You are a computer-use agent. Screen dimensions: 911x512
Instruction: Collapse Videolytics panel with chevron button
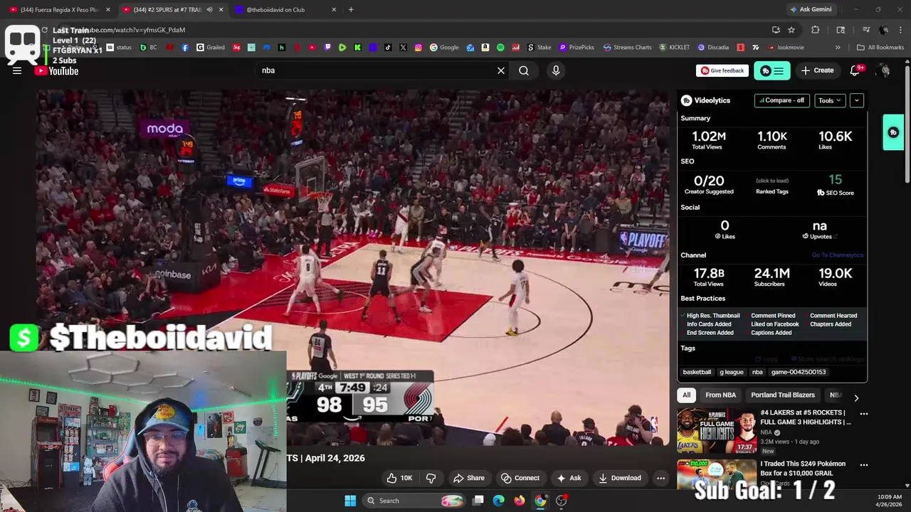(x=857, y=100)
